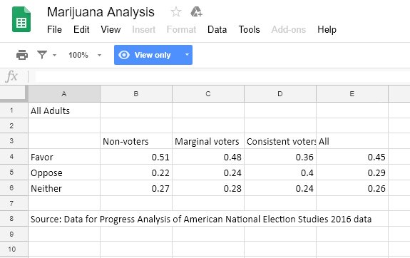Viewport: 410px width, 258px height.
Task: Print the spreadsheet with the printer icon
Action: tap(22, 55)
